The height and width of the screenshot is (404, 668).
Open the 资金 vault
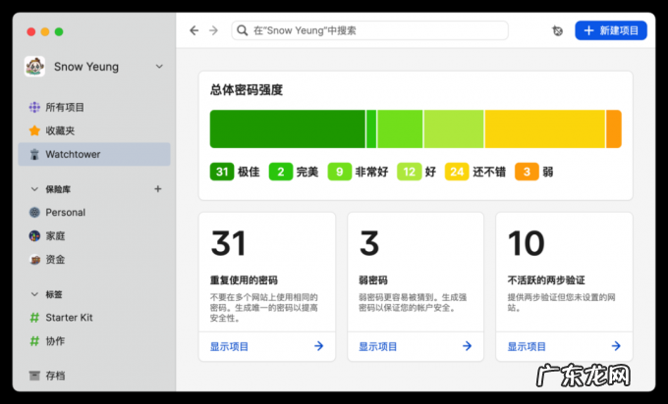point(94,259)
